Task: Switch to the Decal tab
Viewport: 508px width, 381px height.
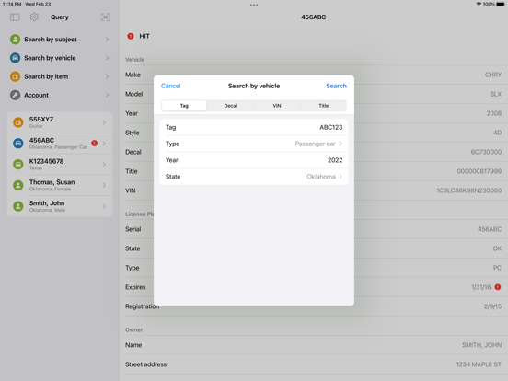Action: [231, 106]
